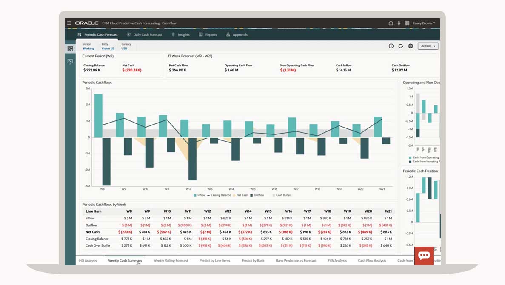
Task: Toggle Inflow series in chart legend
Action: coord(199,195)
